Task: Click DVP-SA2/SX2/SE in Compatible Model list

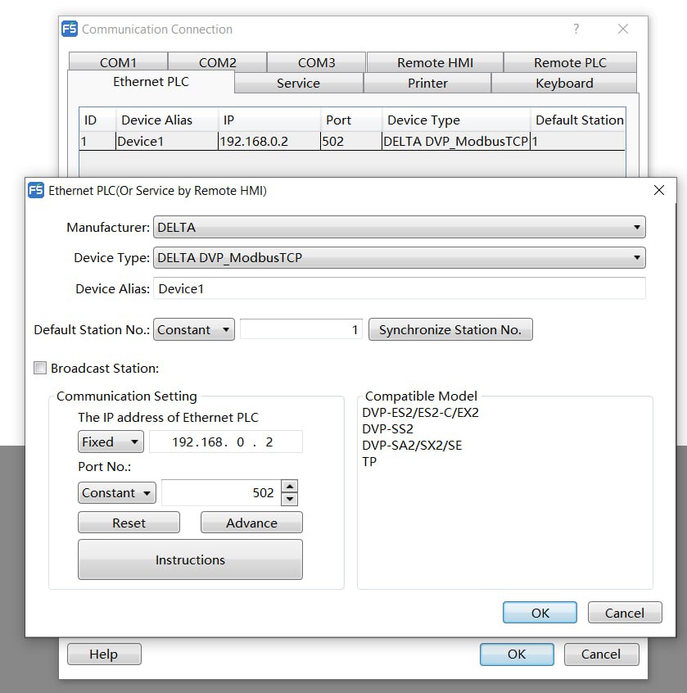Action: 412,445
